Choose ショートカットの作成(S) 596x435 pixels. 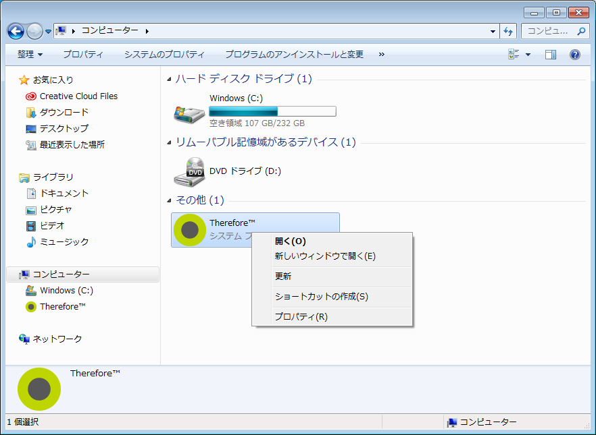[x=322, y=297]
